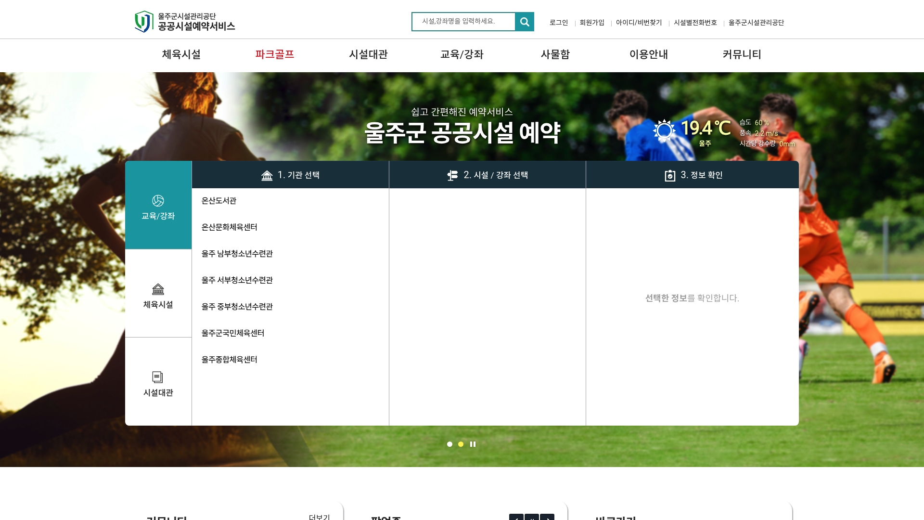924x520 pixels.
Task: Open the 교육/강좌 top menu
Action: 462,54
